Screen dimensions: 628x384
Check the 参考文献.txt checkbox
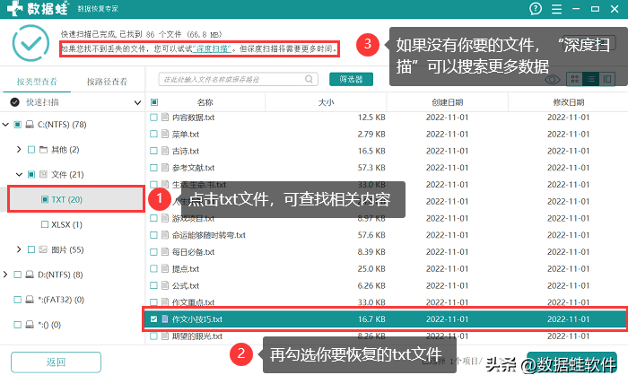(153, 168)
